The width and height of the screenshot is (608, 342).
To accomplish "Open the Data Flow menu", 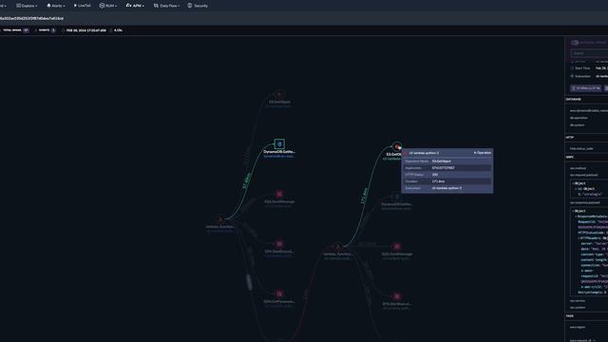I will (x=167, y=6).
